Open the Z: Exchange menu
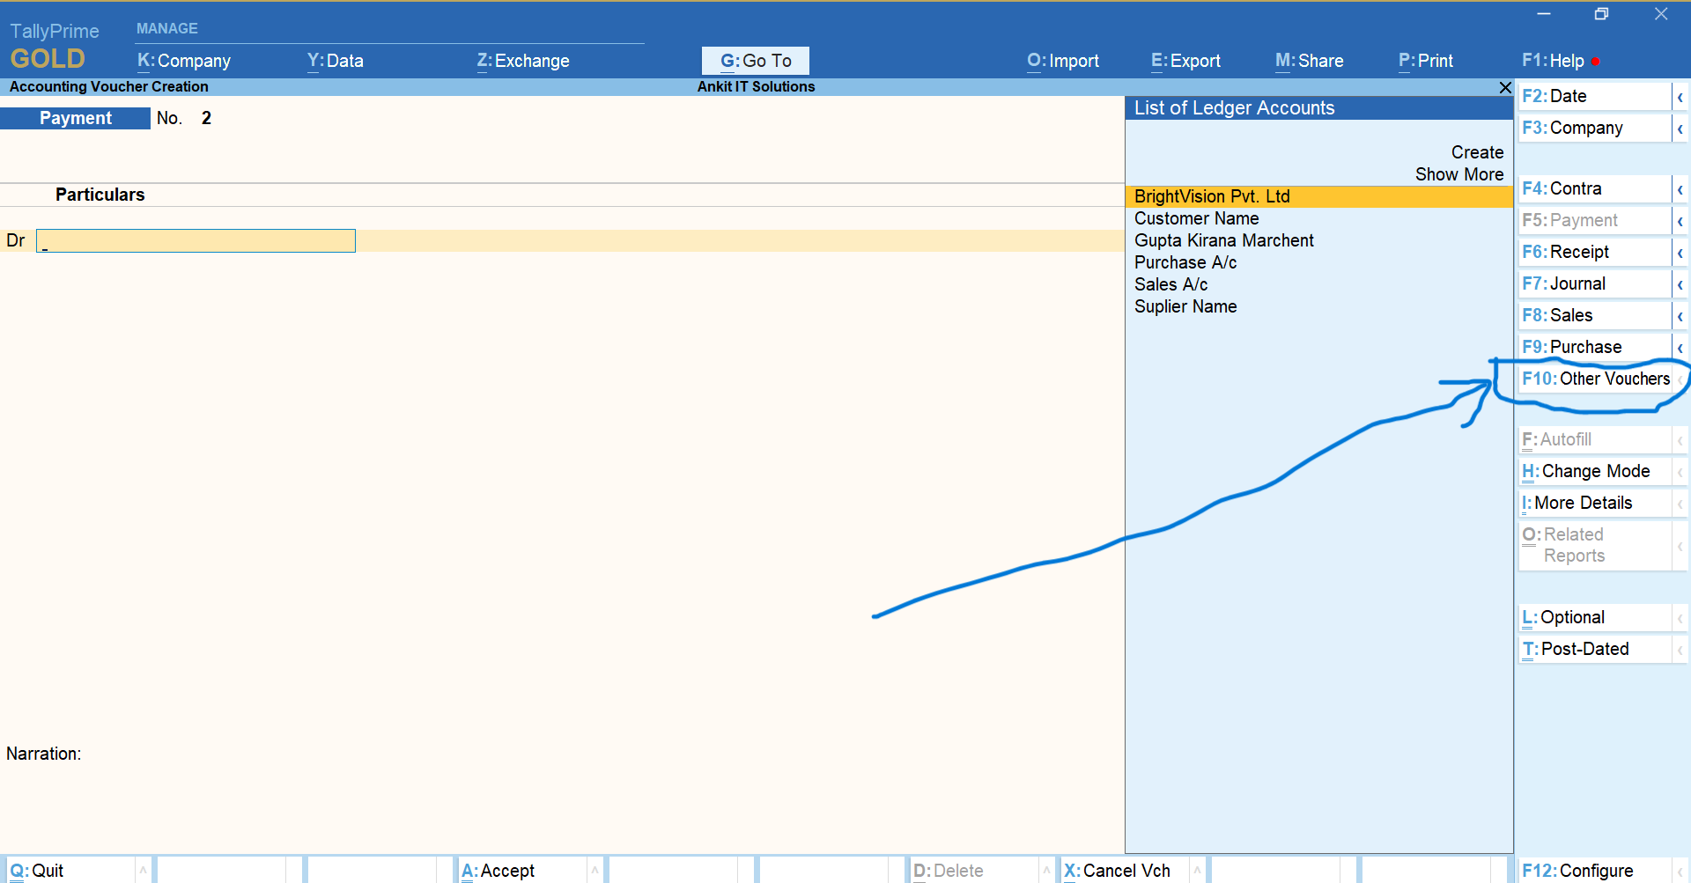Screen dimensions: 1691x883 [x=523, y=61]
